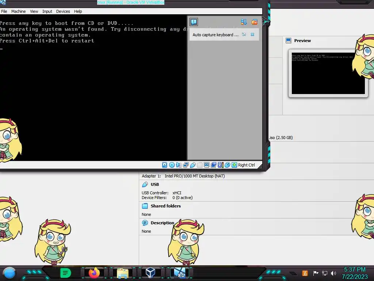Open the green notes app on taskbar
The image size is (374, 281).
coord(65,273)
